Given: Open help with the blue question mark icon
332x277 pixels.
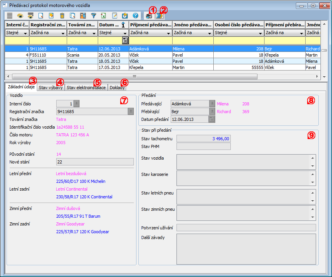Looking at the screenshot, I should pos(135,16).
